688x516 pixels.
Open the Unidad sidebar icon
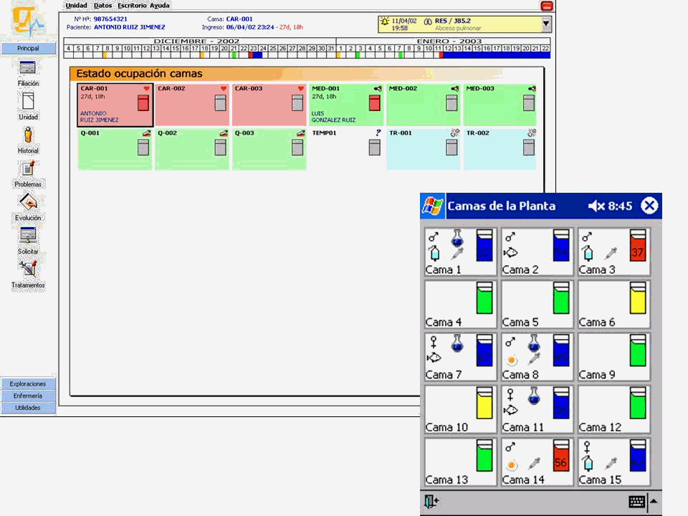click(x=28, y=102)
